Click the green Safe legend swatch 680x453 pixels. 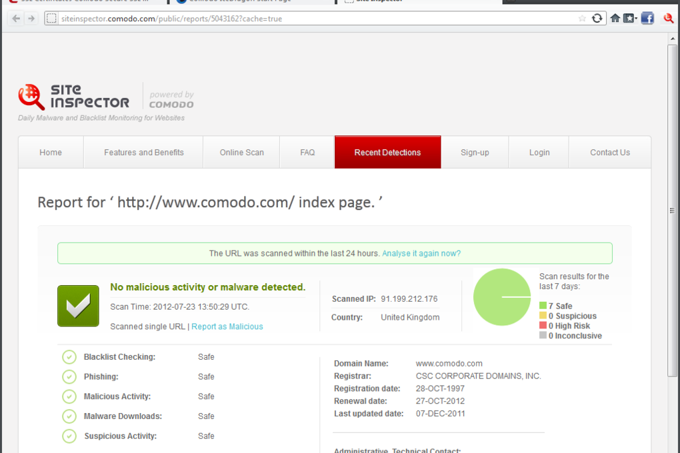tap(543, 306)
